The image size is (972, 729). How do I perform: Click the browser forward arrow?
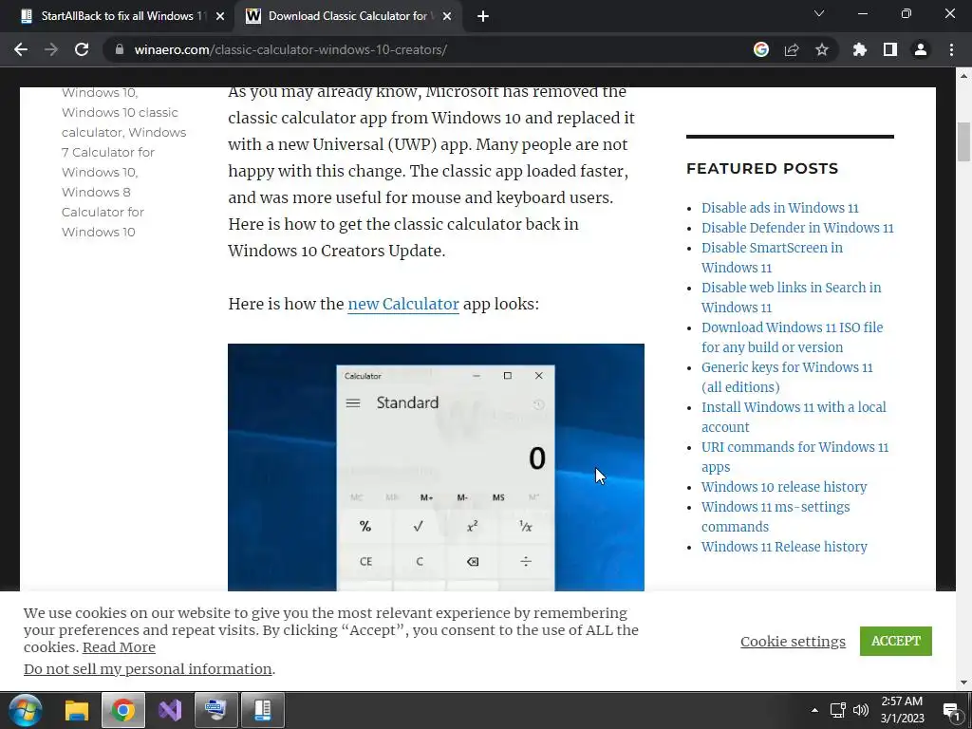coord(51,49)
